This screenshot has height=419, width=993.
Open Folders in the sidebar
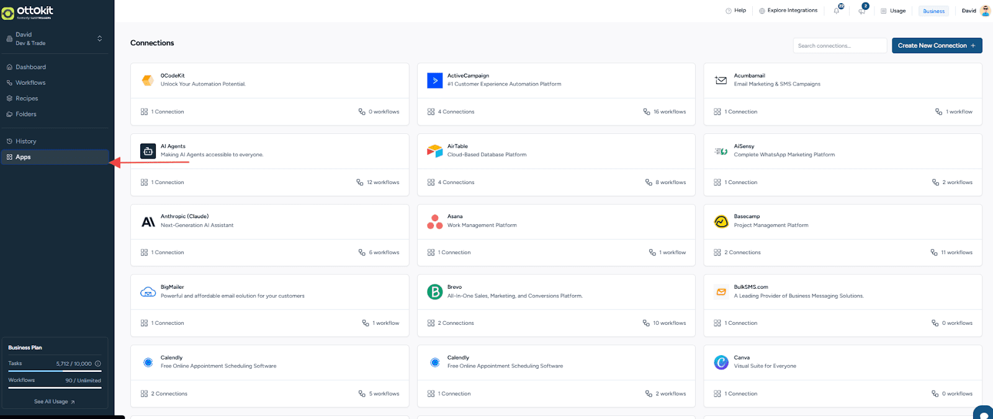coord(26,114)
